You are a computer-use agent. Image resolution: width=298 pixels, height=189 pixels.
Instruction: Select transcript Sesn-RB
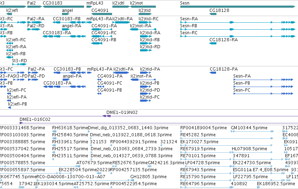tap(237, 29)
